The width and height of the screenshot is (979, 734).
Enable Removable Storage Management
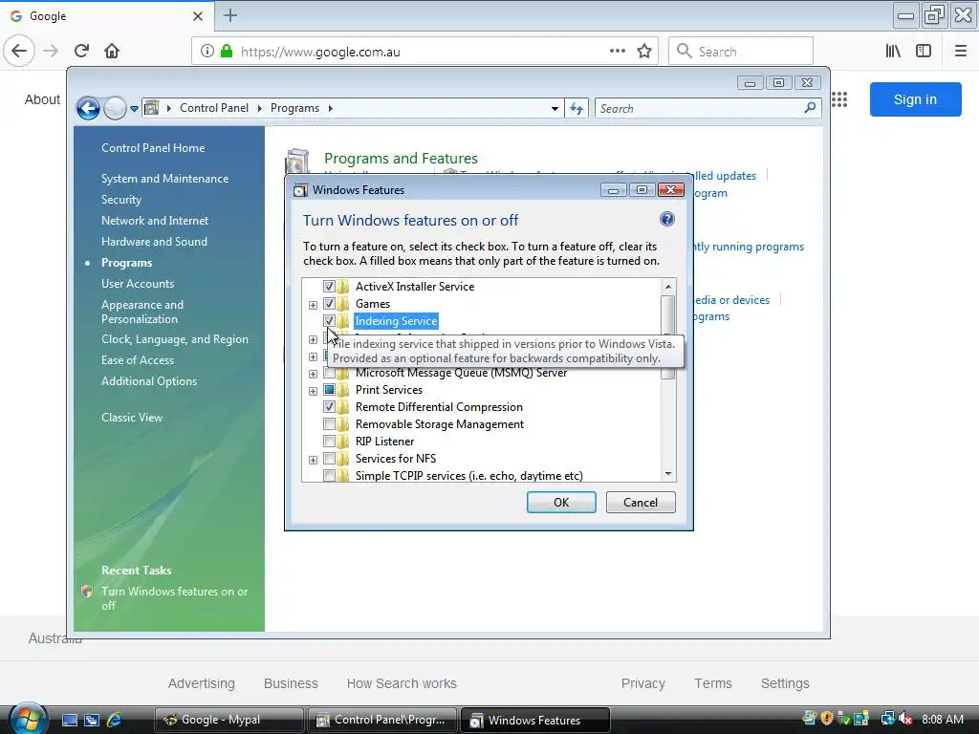329,424
